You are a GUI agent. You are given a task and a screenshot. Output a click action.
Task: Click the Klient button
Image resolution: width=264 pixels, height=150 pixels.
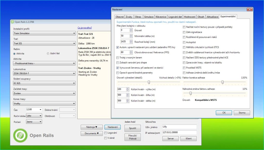point(188,139)
